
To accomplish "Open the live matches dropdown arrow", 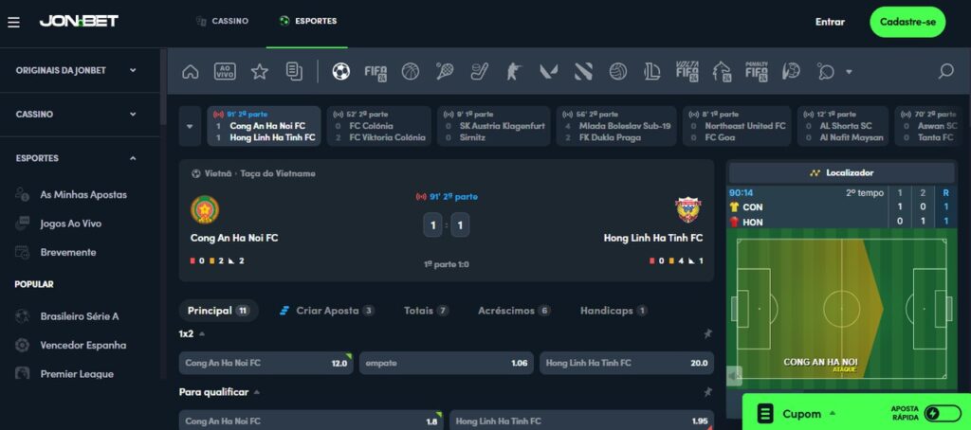I will 190,126.
